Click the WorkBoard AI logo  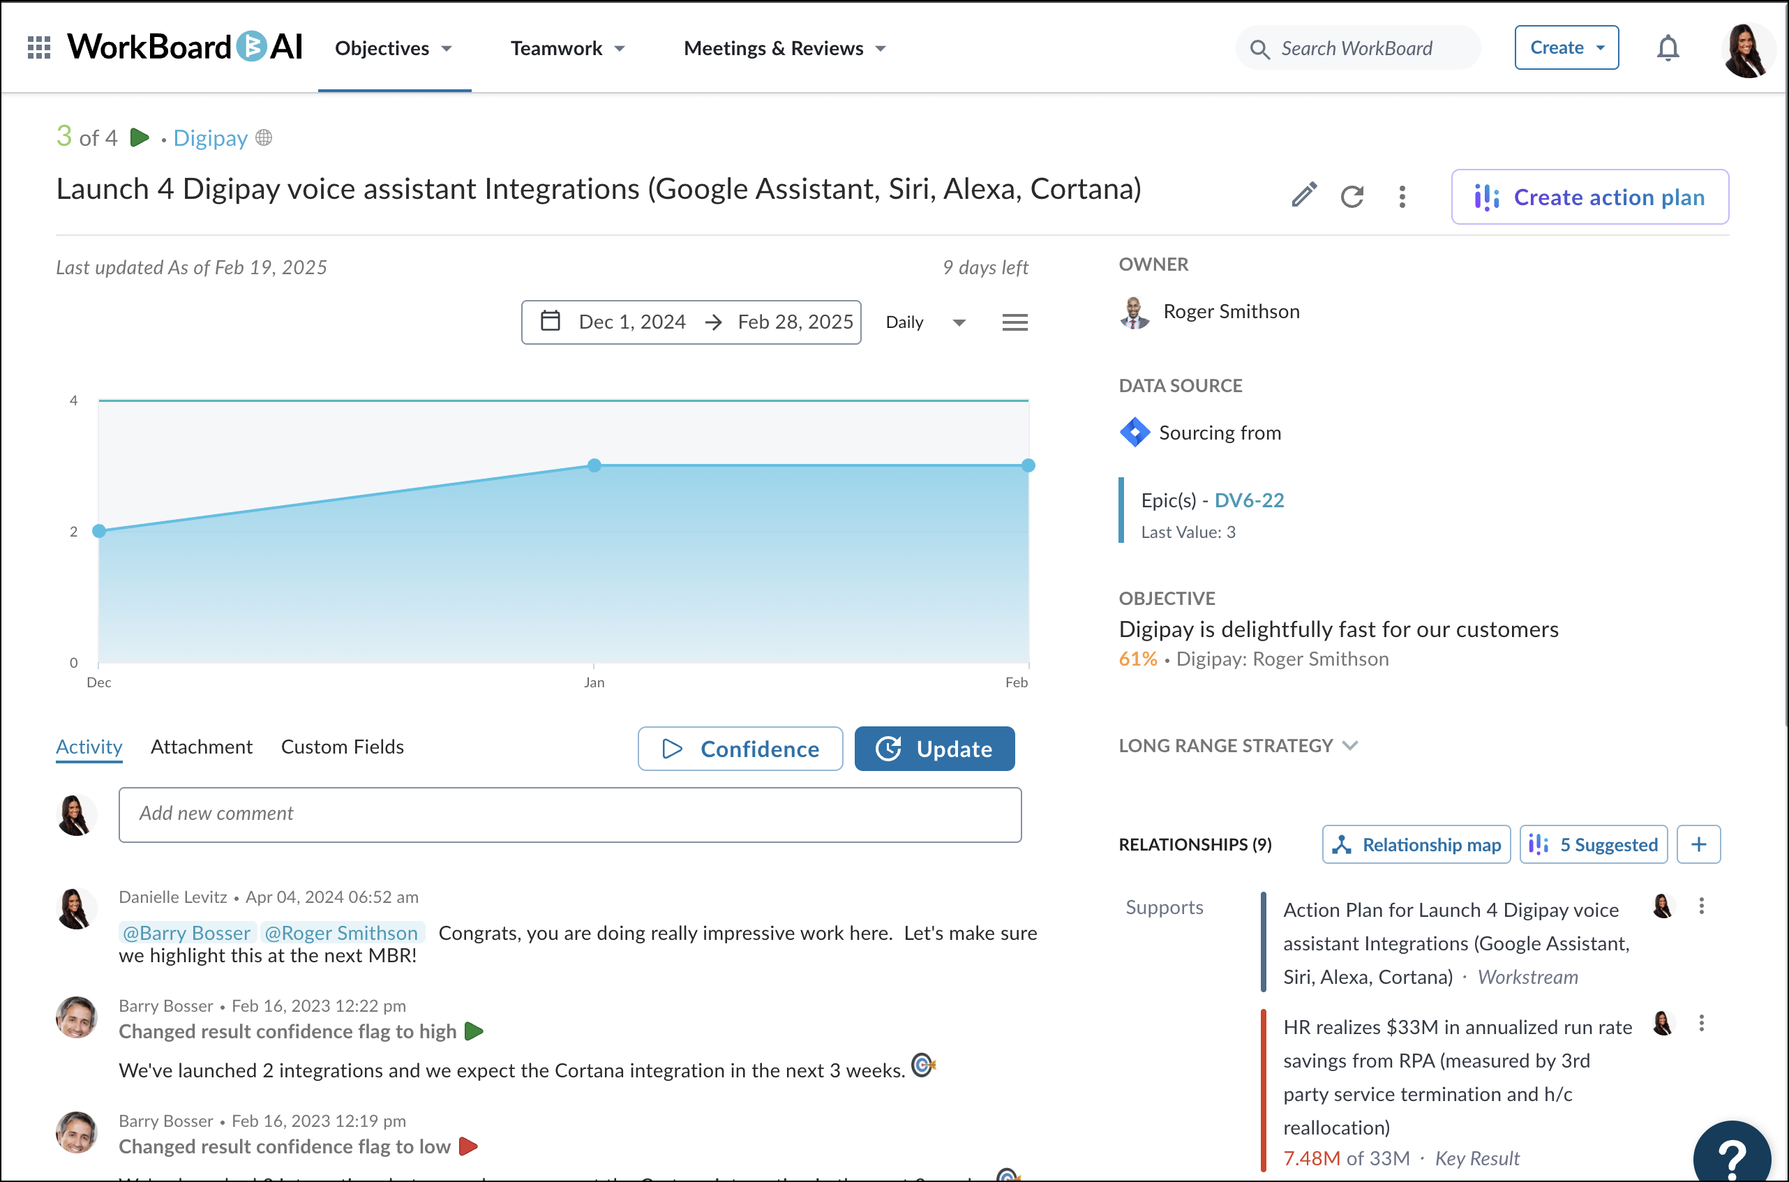(x=185, y=47)
